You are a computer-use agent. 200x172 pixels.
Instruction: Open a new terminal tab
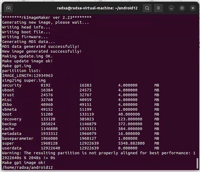tap(8, 8)
